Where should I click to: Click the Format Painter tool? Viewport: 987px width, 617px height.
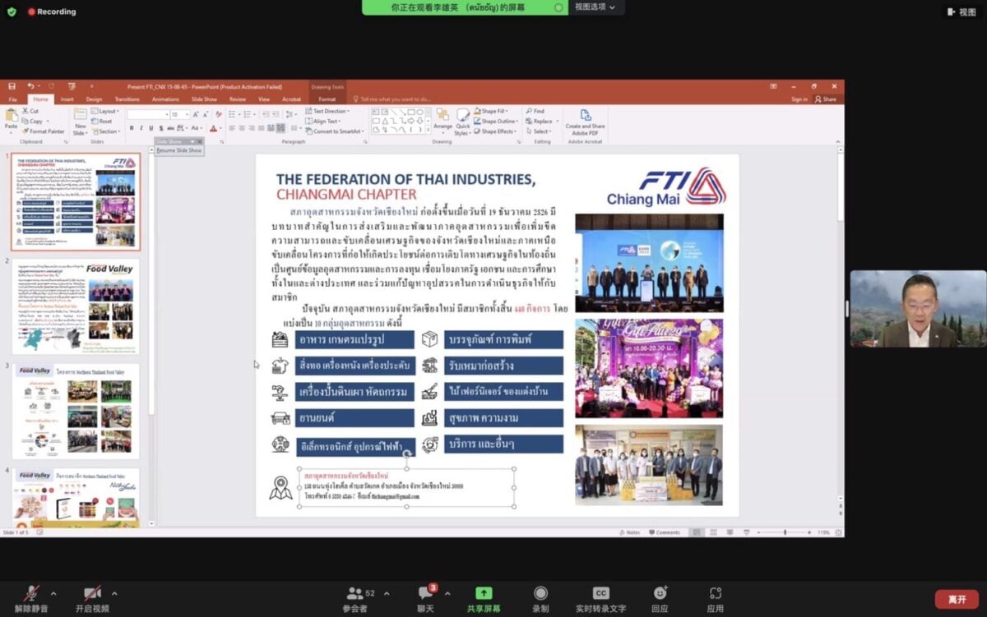pyautogui.click(x=45, y=131)
